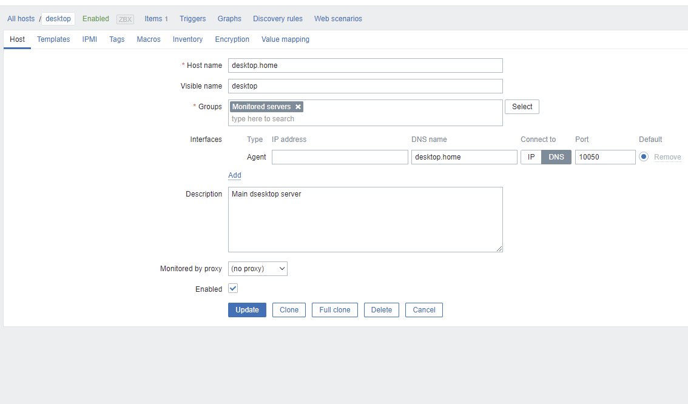
Task: Remove the Agent interface
Action: pos(667,157)
